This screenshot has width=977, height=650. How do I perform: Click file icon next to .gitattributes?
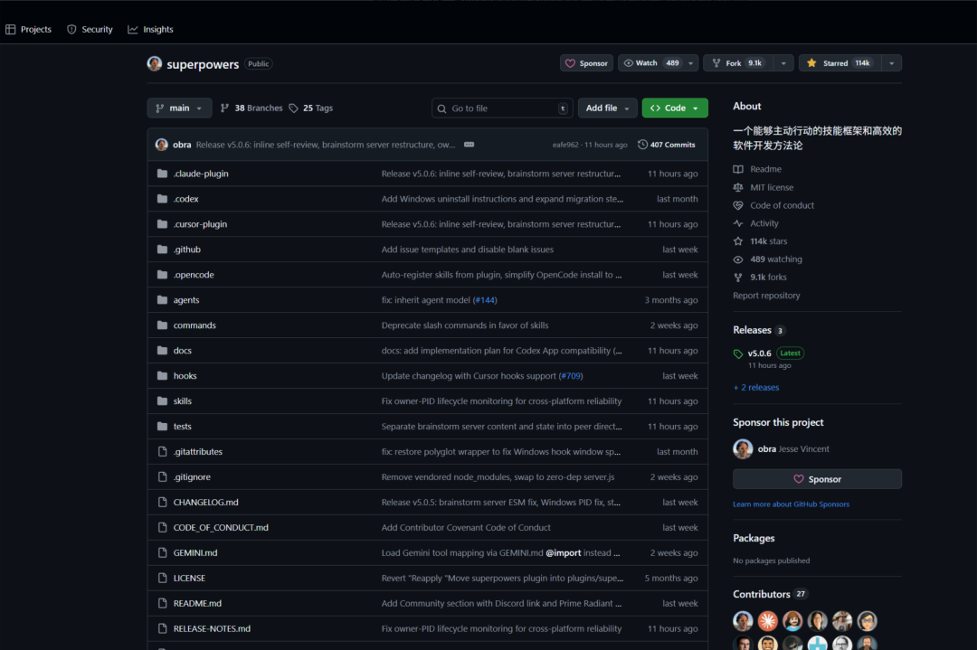(162, 451)
